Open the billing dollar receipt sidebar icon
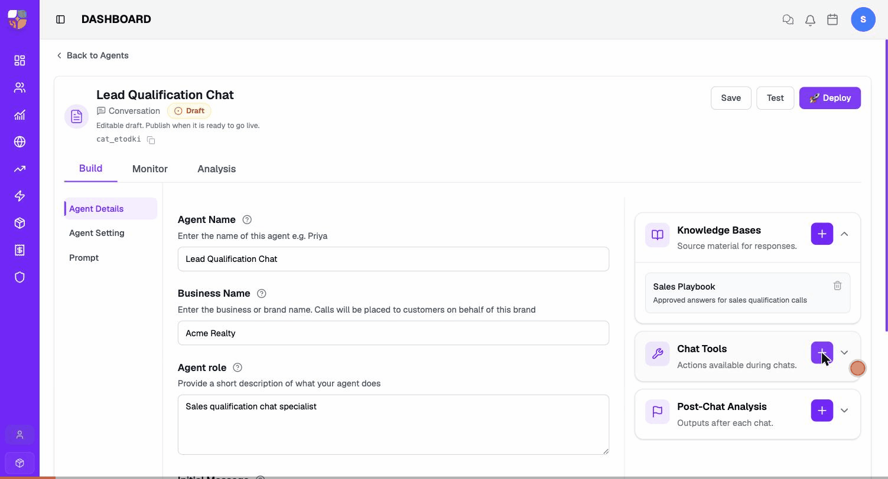Screen dimensions: 888x479 (19, 250)
